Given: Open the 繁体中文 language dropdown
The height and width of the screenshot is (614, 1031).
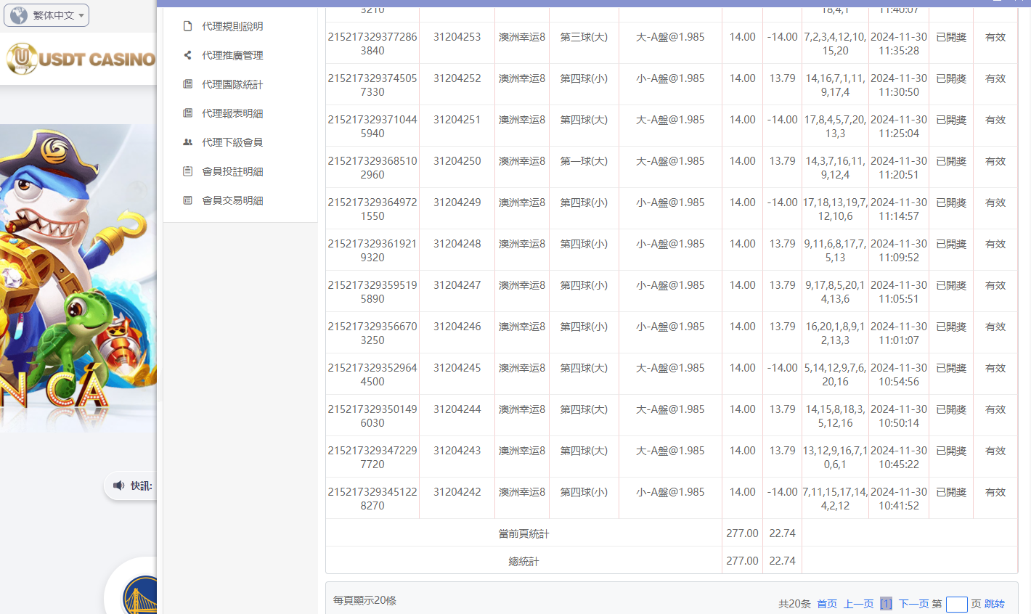Looking at the screenshot, I should coord(46,14).
